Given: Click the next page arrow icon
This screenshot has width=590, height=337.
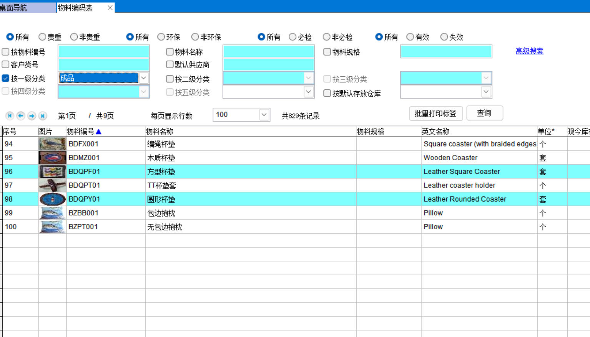Looking at the screenshot, I should pyautogui.click(x=32, y=116).
